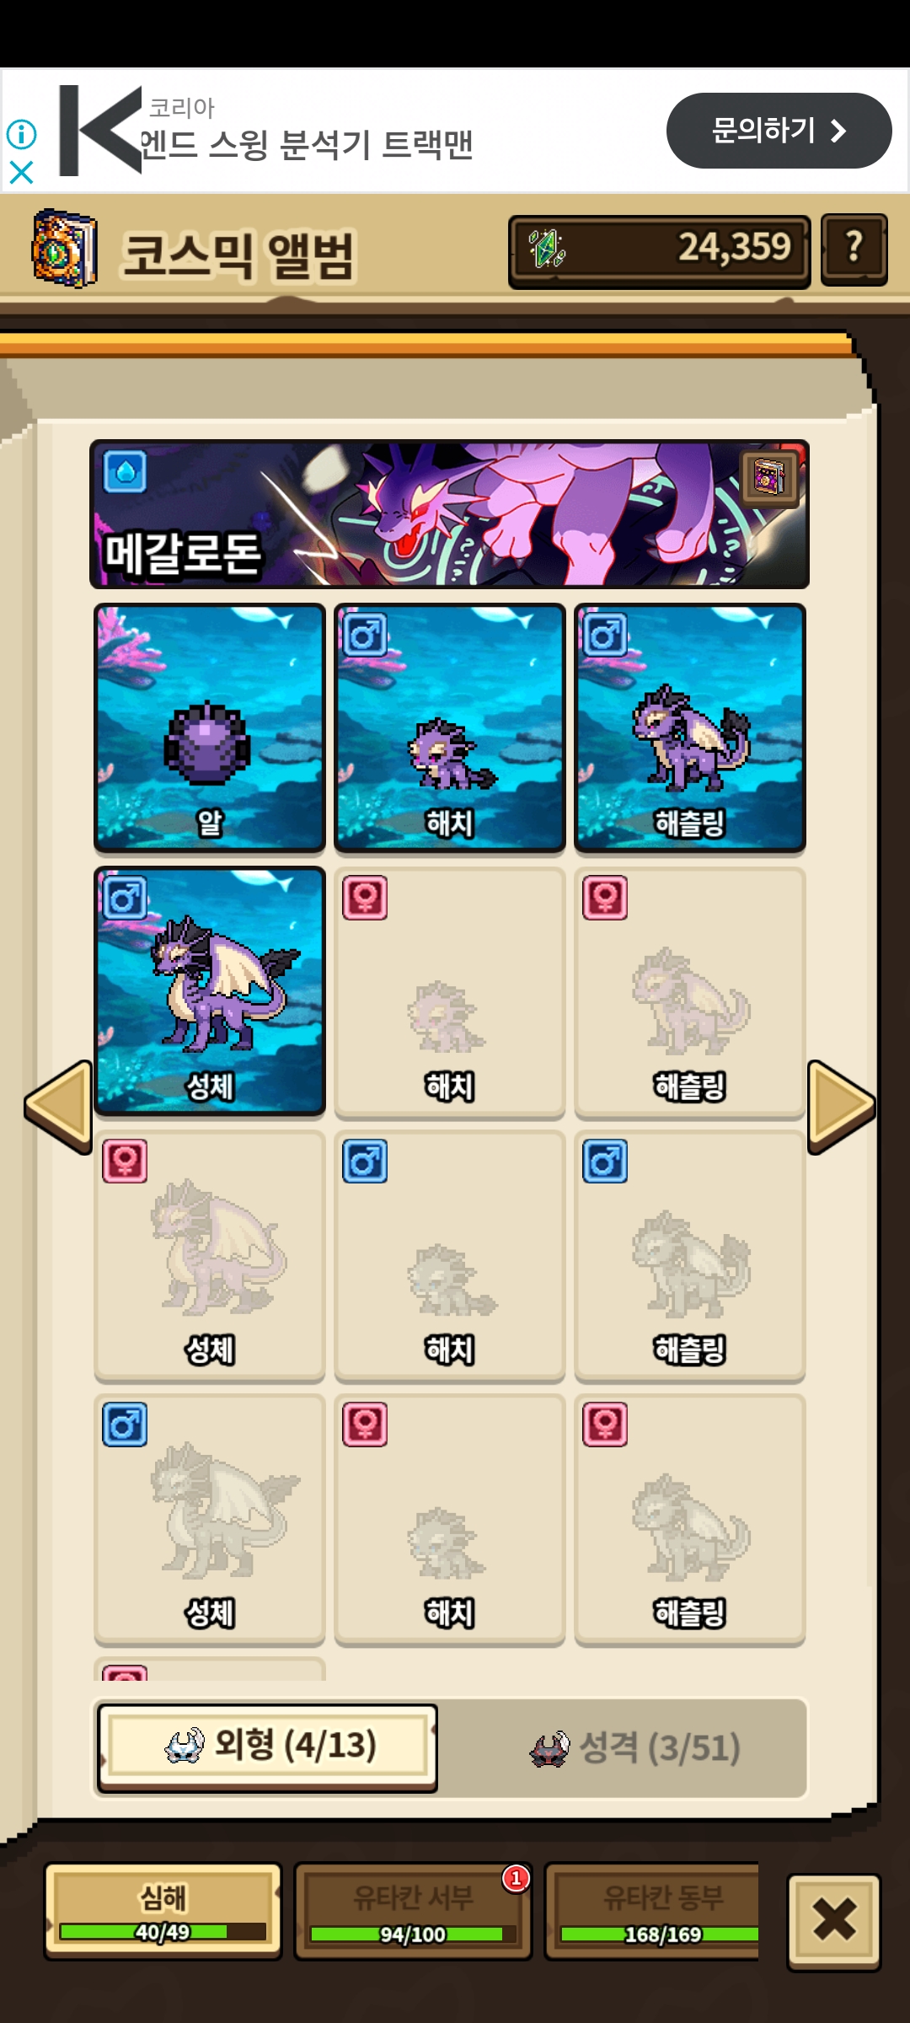The width and height of the screenshot is (910, 2023).
Task: Go to next album page arrow
Action: click(842, 1107)
